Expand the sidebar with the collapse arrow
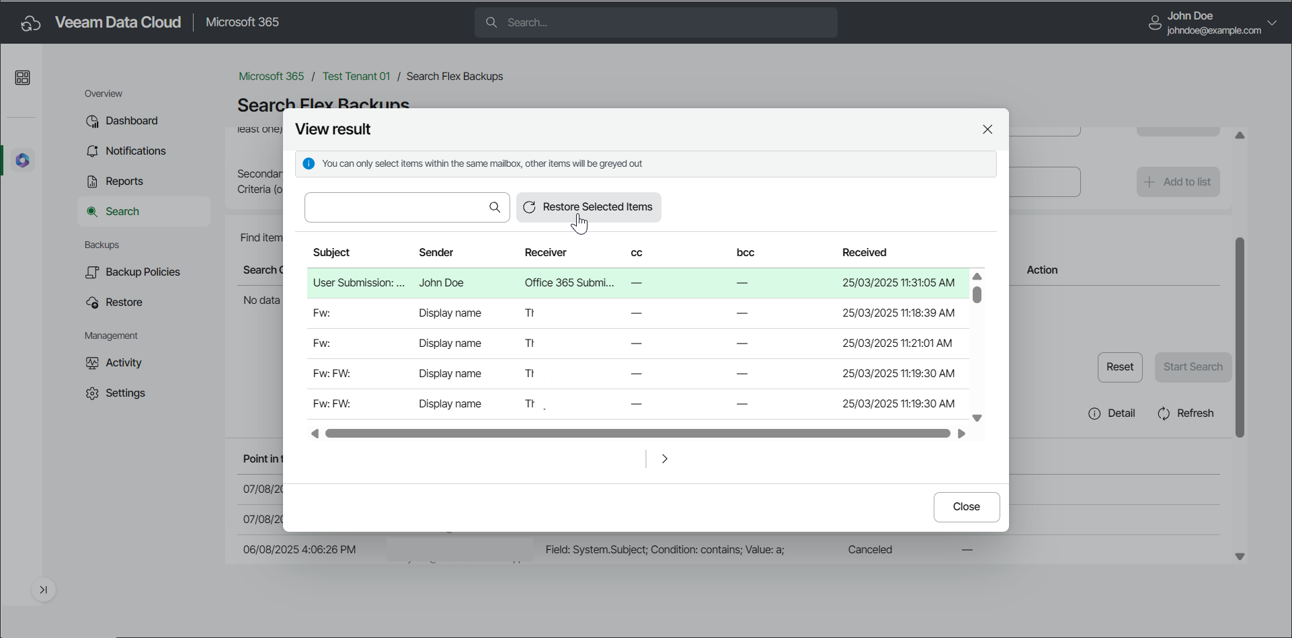The width and height of the screenshot is (1292, 638). click(x=44, y=590)
